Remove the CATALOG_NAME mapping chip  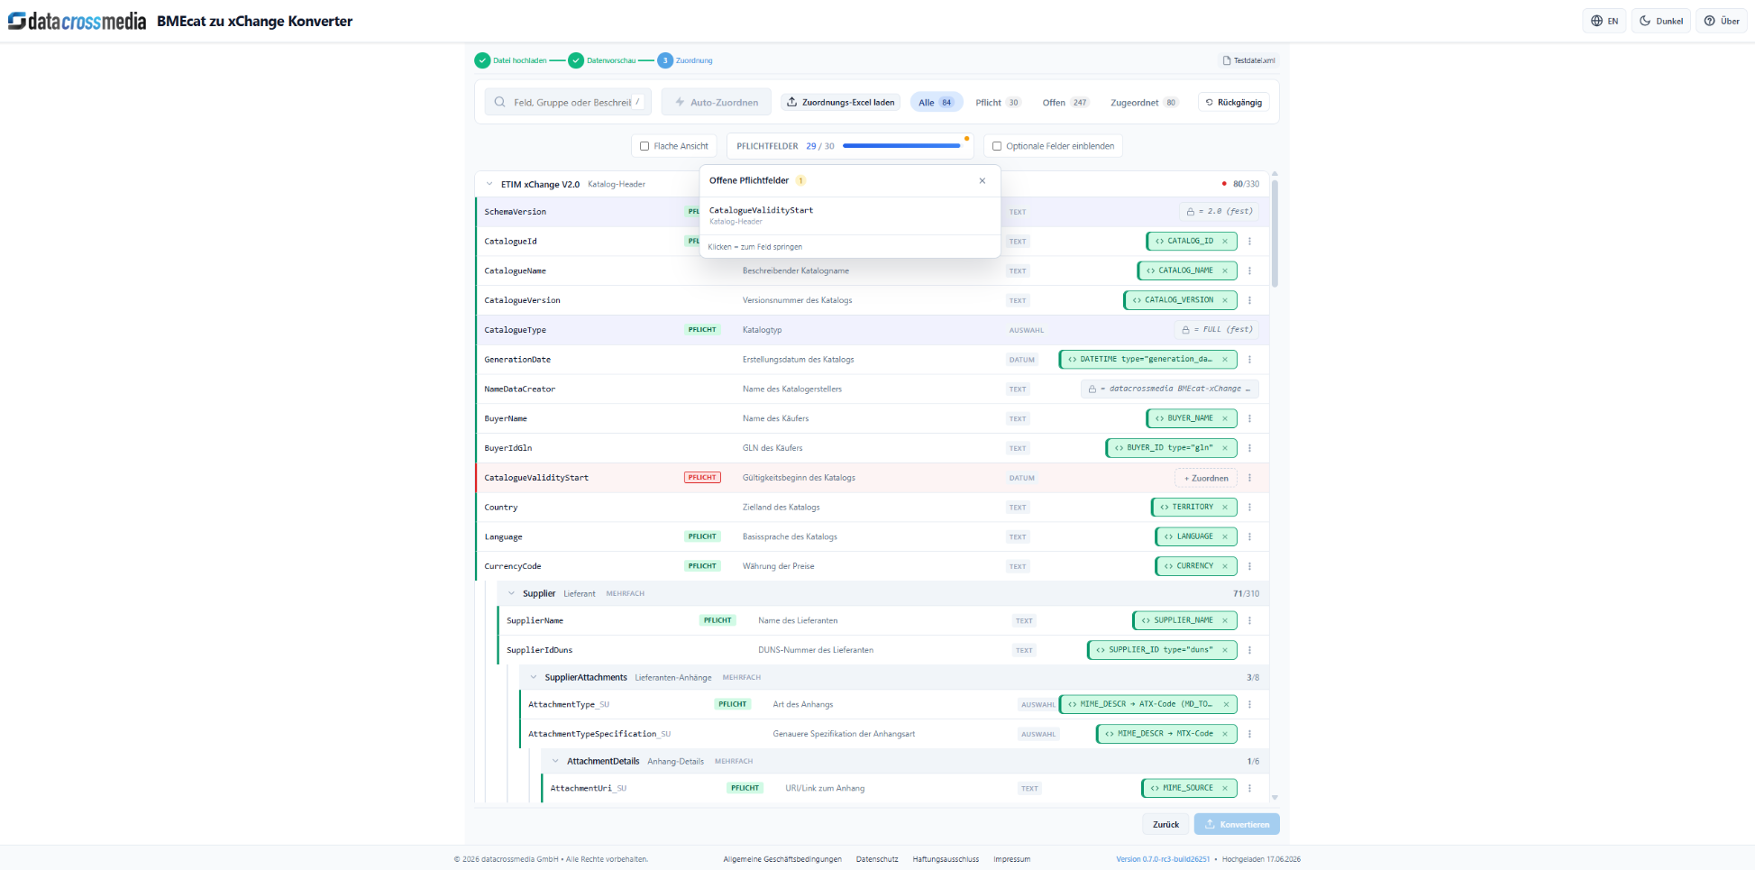click(x=1225, y=270)
